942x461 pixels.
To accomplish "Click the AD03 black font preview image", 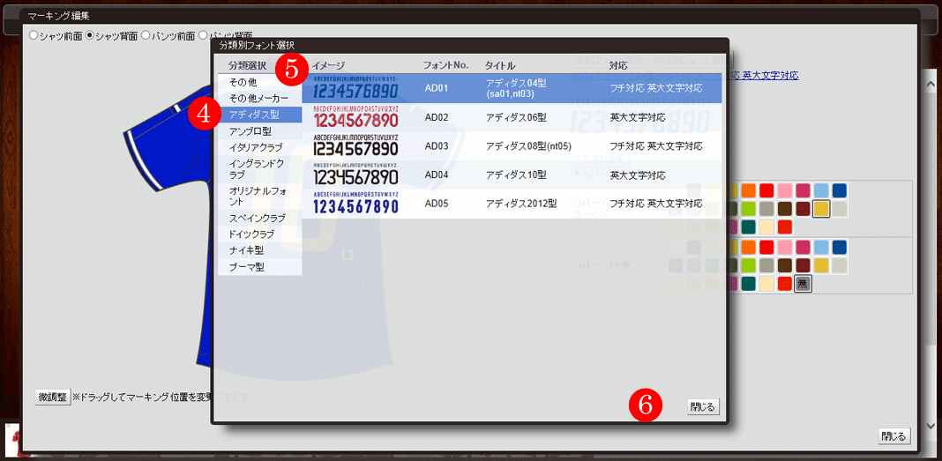I will coord(355,145).
